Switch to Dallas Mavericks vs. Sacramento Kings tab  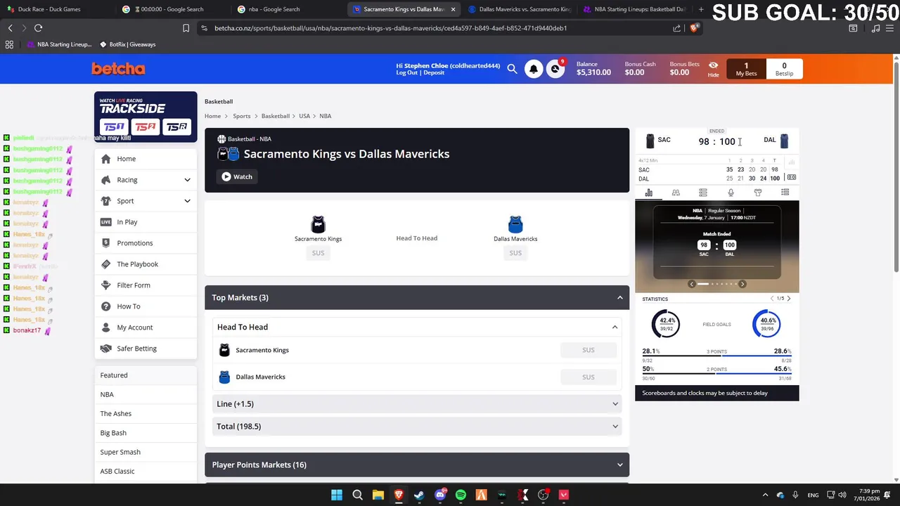tap(519, 9)
